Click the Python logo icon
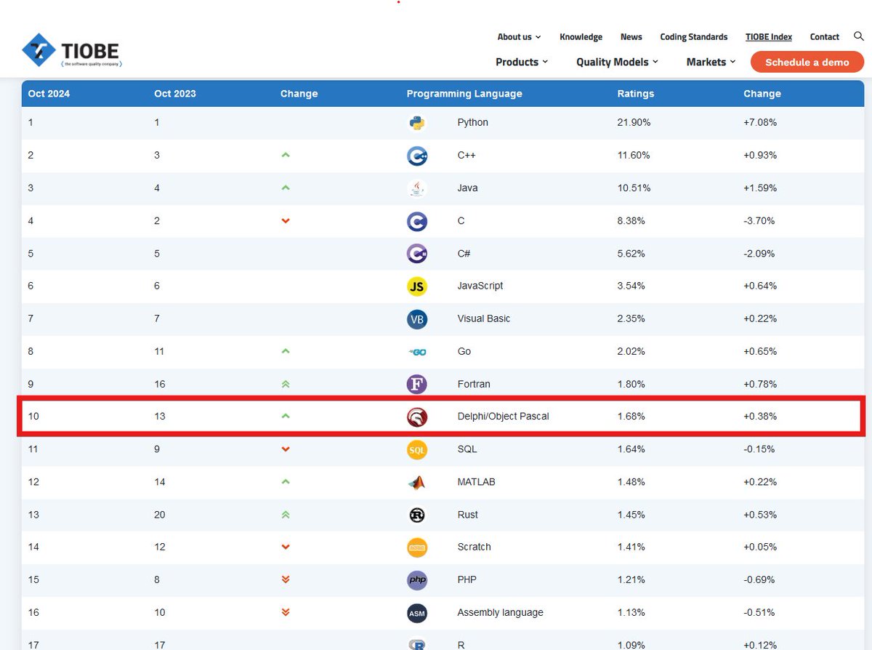Viewport: 872px width, 650px height. pyautogui.click(x=416, y=123)
